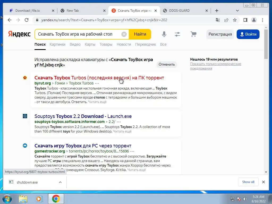
Task: Open the Action Center flag tray icon
Action: 239,199
